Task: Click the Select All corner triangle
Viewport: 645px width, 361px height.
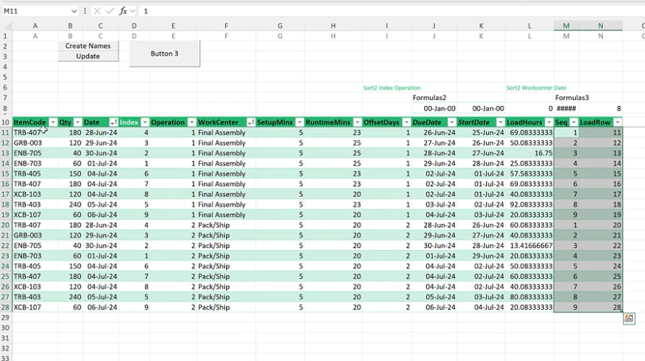Action: click(x=6, y=26)
